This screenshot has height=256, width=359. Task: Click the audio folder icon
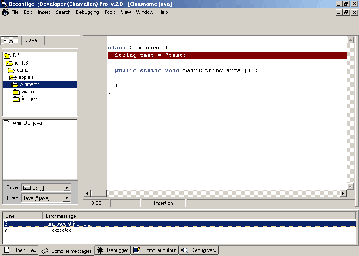(17, 92)
